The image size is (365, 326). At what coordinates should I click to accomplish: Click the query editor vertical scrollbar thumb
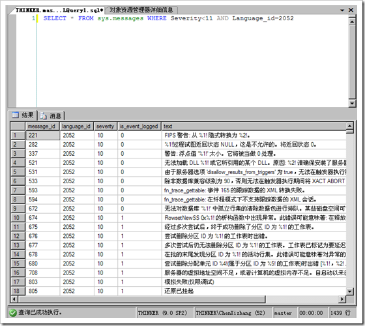click(352, 61)
